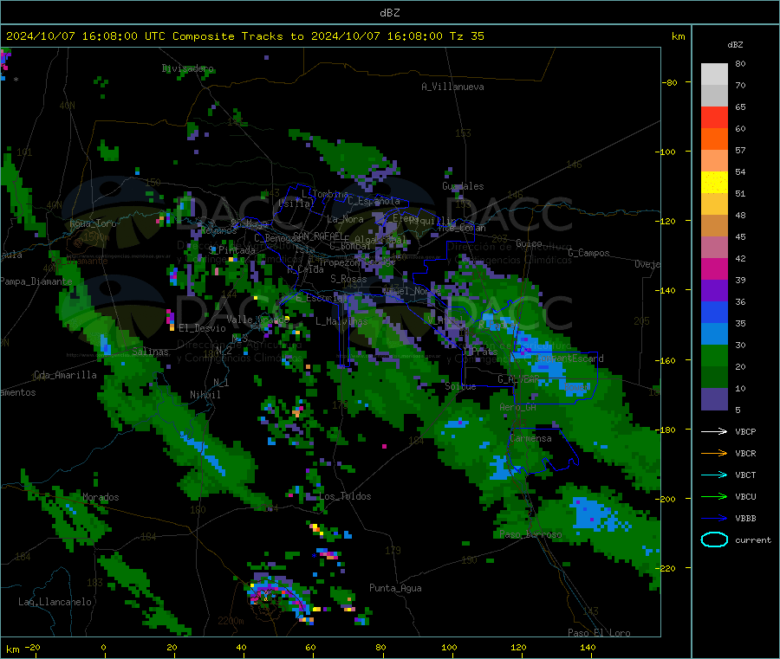Click the green VBCU arrow in legend
Image resolution: width=780 pixels, height=659 pixels.
(714, 496)
